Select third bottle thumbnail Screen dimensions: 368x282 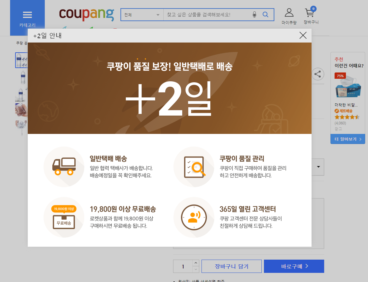21,95
